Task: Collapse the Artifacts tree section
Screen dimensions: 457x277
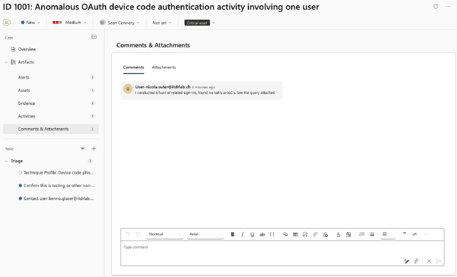Action: point(6,62)
